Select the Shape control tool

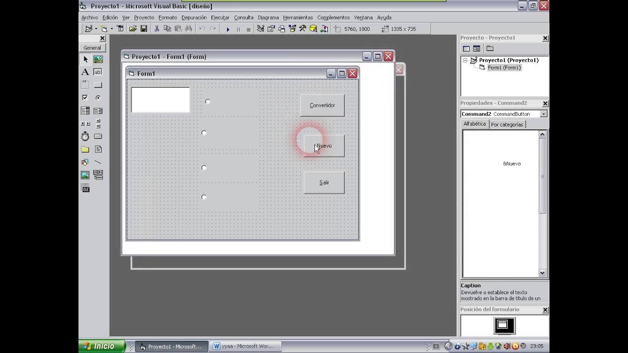85,162
